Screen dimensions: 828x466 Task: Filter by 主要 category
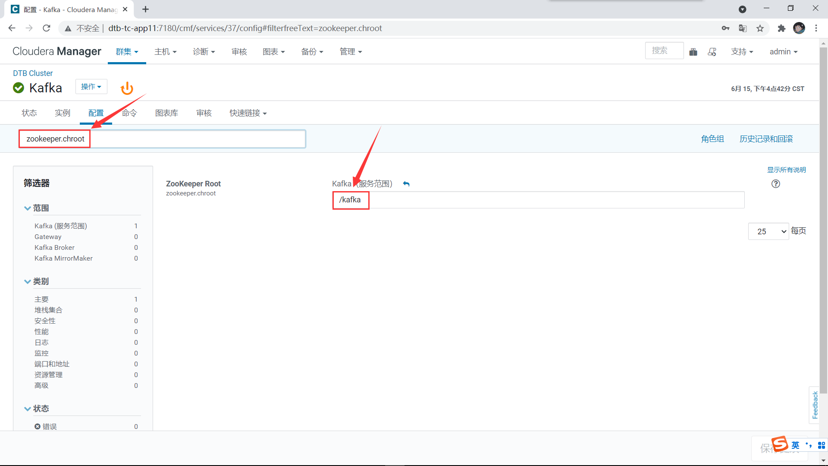pos(41,299)
